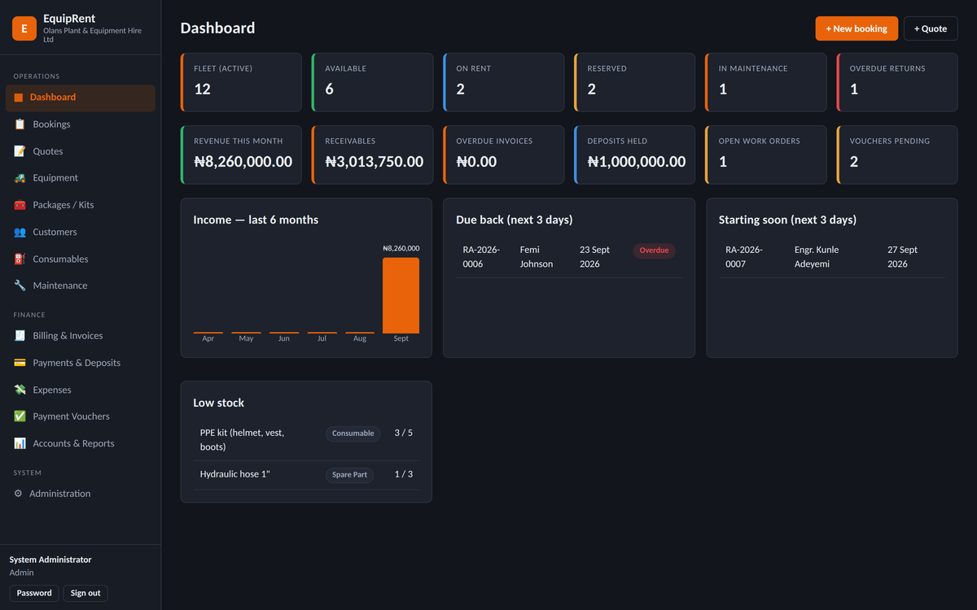Click the Sept income bar in chart
977x610 pixels.
(x=401, y=295)
